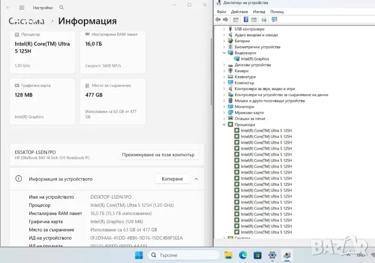
Task: Click Forward arrow in Device Manager toolbar
Action: (225, 19)
